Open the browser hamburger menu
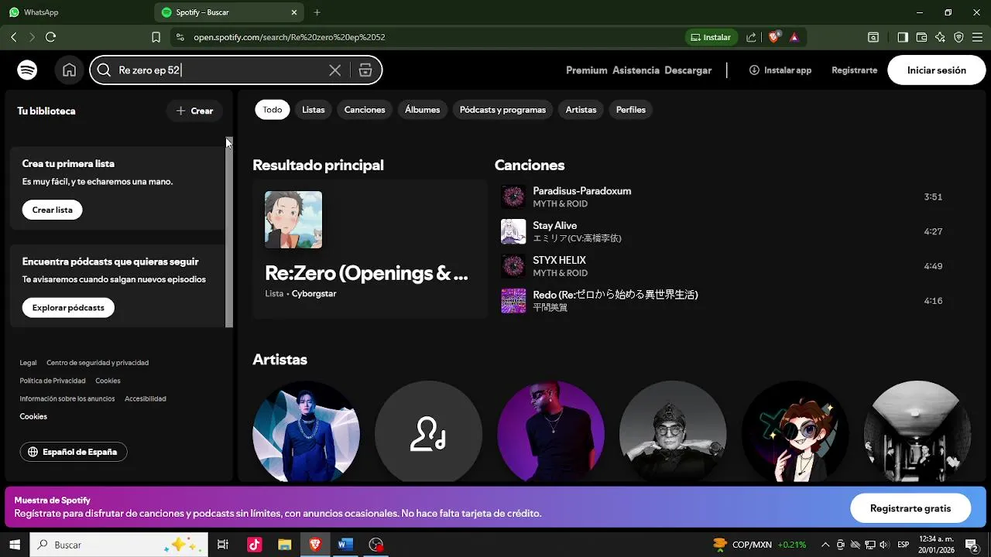Image resolution: width=991 pixels, height=557 pixels. coord(977,36)
